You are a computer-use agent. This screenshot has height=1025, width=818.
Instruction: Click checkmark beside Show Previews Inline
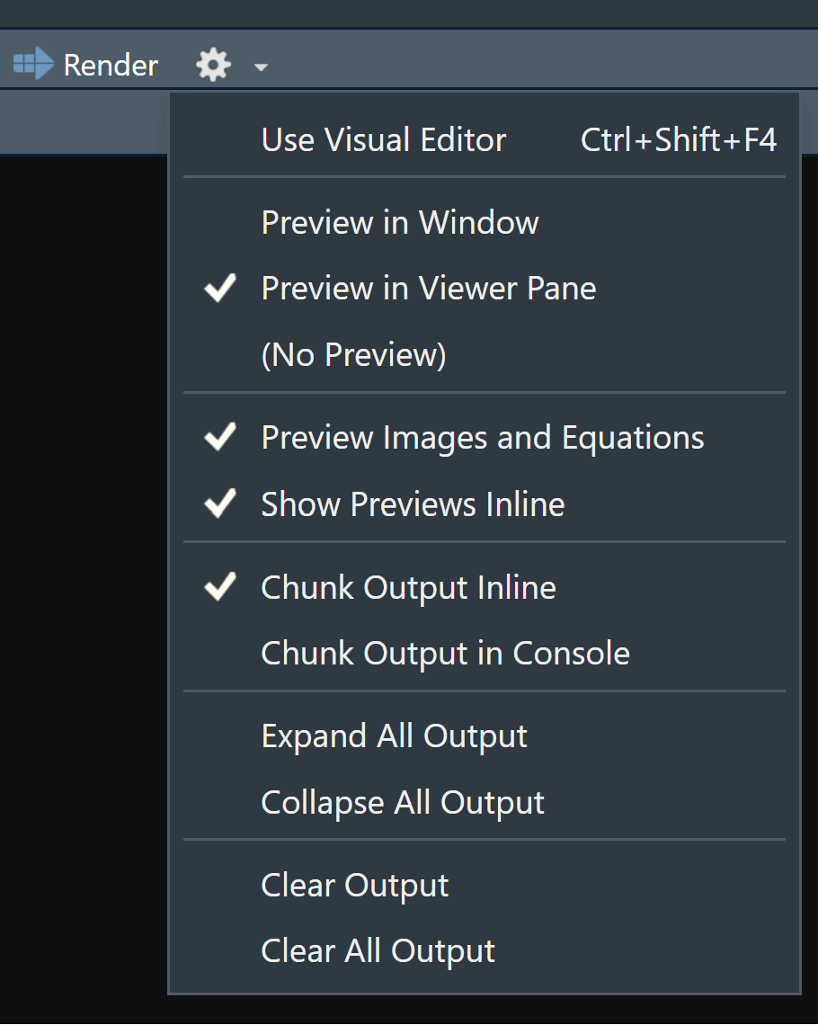220,504
